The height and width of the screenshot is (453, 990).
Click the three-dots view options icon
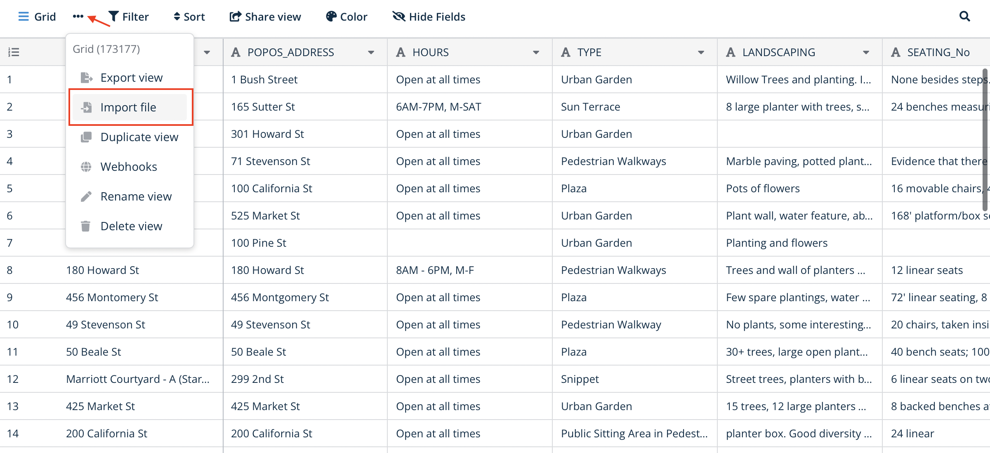(x=78, y=17)
